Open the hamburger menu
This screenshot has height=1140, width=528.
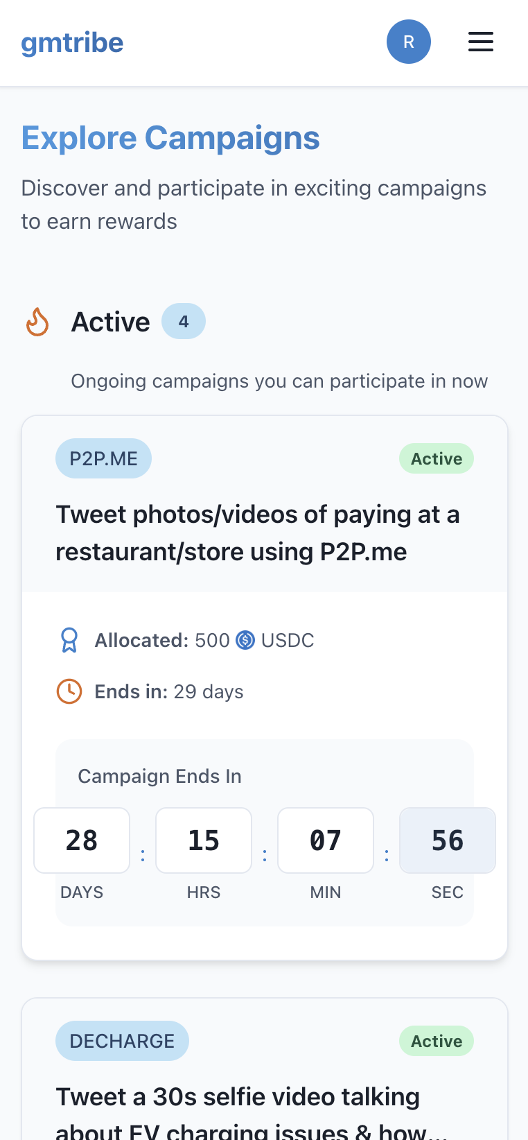pos(480,42)
